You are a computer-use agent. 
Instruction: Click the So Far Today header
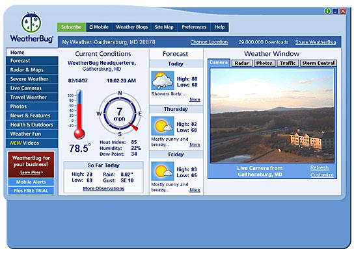click(103, 165)
